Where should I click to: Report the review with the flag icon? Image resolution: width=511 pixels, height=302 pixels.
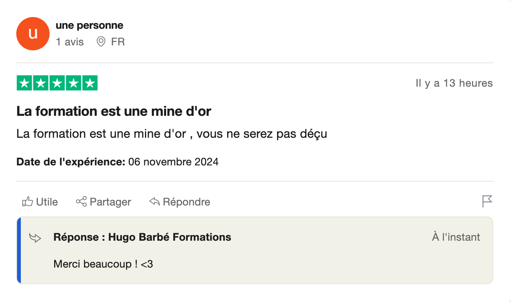pyautogui.click(x=487, y=201)
